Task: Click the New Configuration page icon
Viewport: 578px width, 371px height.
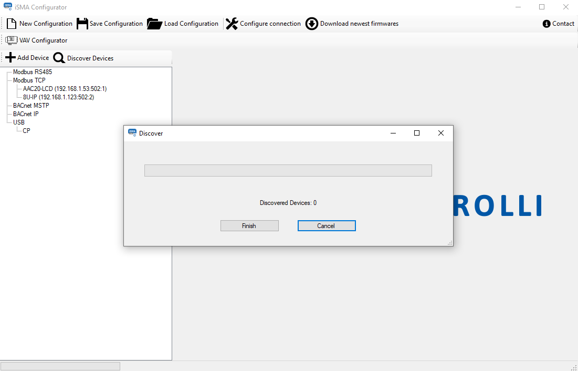Action: point(12,24)
